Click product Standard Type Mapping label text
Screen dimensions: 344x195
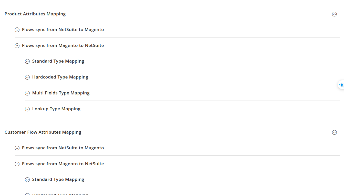click(x=58, y=61)
